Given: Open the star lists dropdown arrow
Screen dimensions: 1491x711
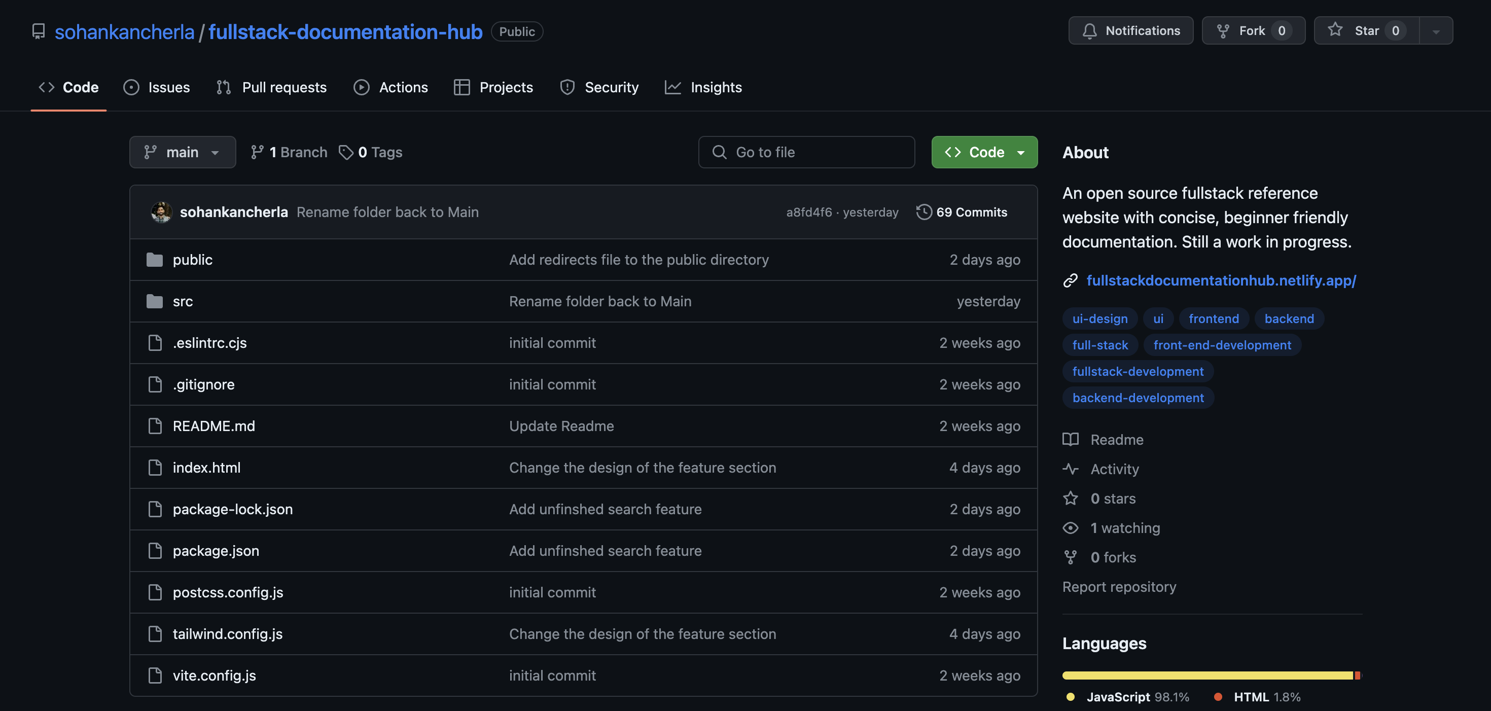Looking at the screenshot, I should (1435, 31).
